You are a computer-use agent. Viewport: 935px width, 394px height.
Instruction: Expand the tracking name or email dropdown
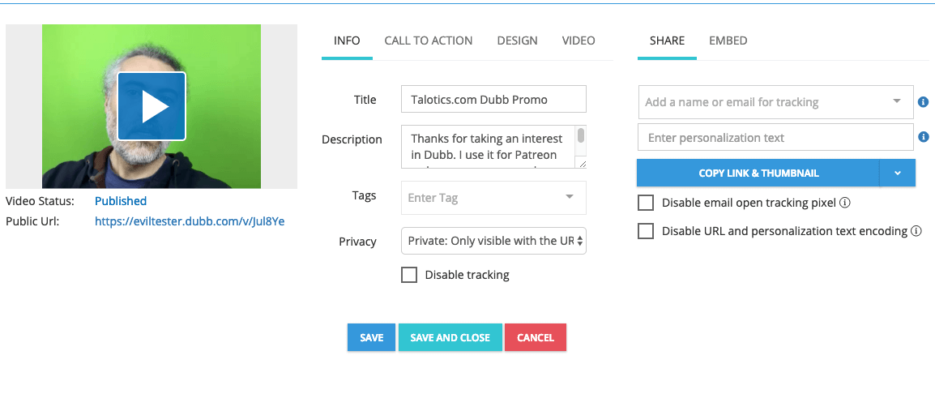(896, 102)
